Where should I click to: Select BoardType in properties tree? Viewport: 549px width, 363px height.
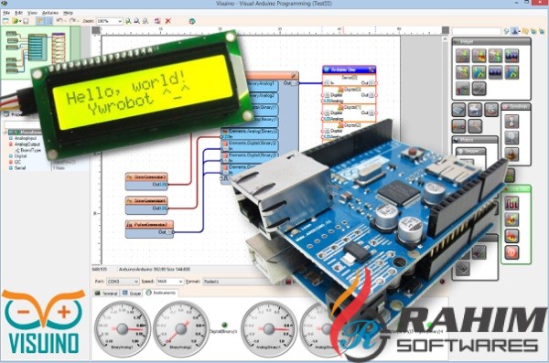(30, 150)
